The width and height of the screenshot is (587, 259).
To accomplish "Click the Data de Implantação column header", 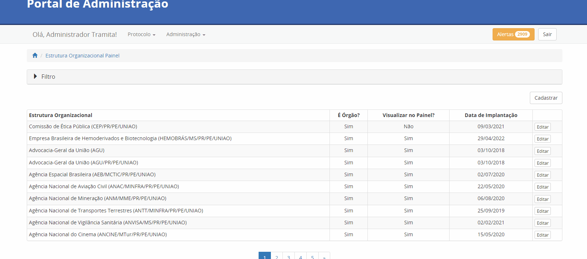I will [x=491, y=115].
